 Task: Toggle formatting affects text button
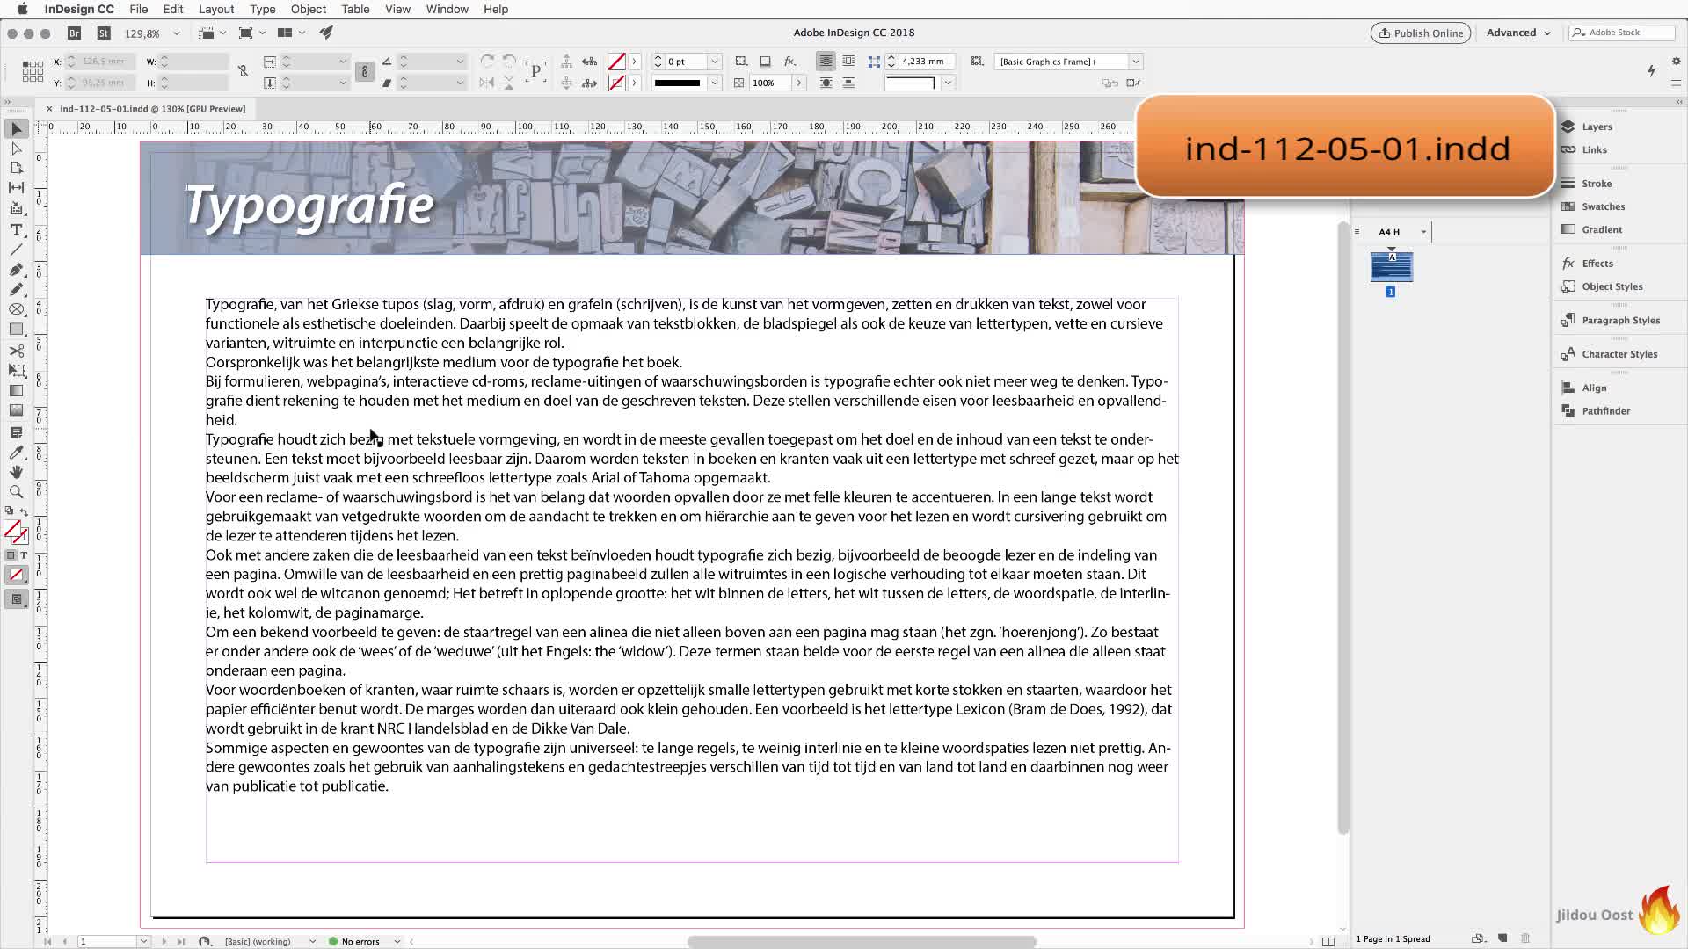(x=24, y=555)
